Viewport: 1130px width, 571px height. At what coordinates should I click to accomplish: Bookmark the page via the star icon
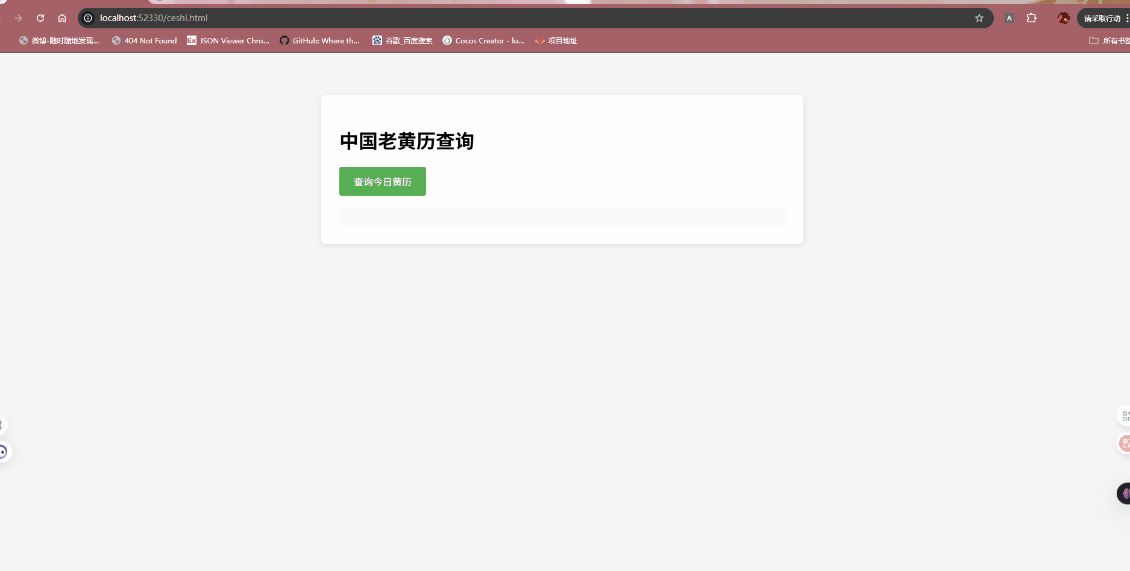click(x=979, y=18)
